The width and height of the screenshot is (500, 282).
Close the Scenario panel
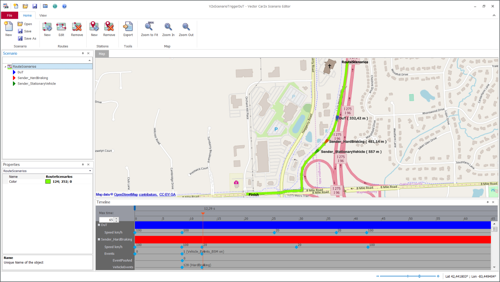point(88,53)
